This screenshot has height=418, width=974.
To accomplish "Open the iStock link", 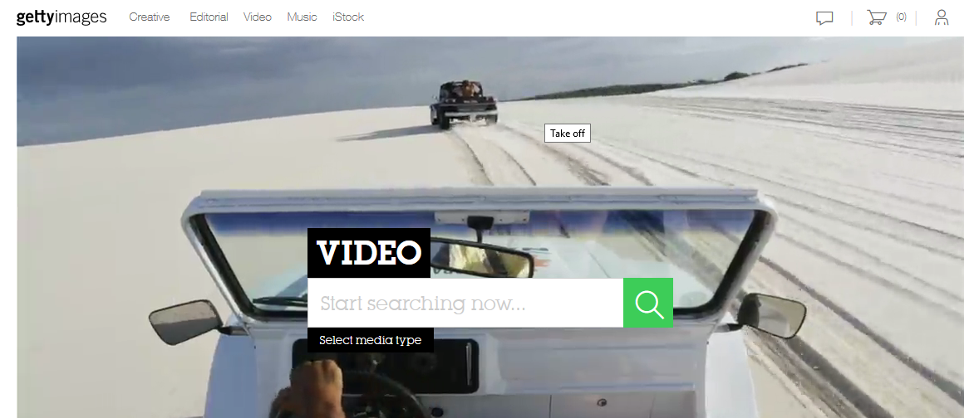I will point(348,17).
